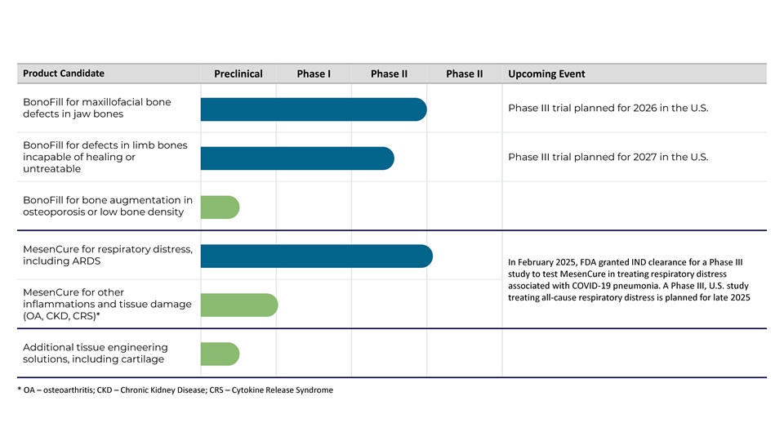Click the Phase I column header

pos(314,74)
